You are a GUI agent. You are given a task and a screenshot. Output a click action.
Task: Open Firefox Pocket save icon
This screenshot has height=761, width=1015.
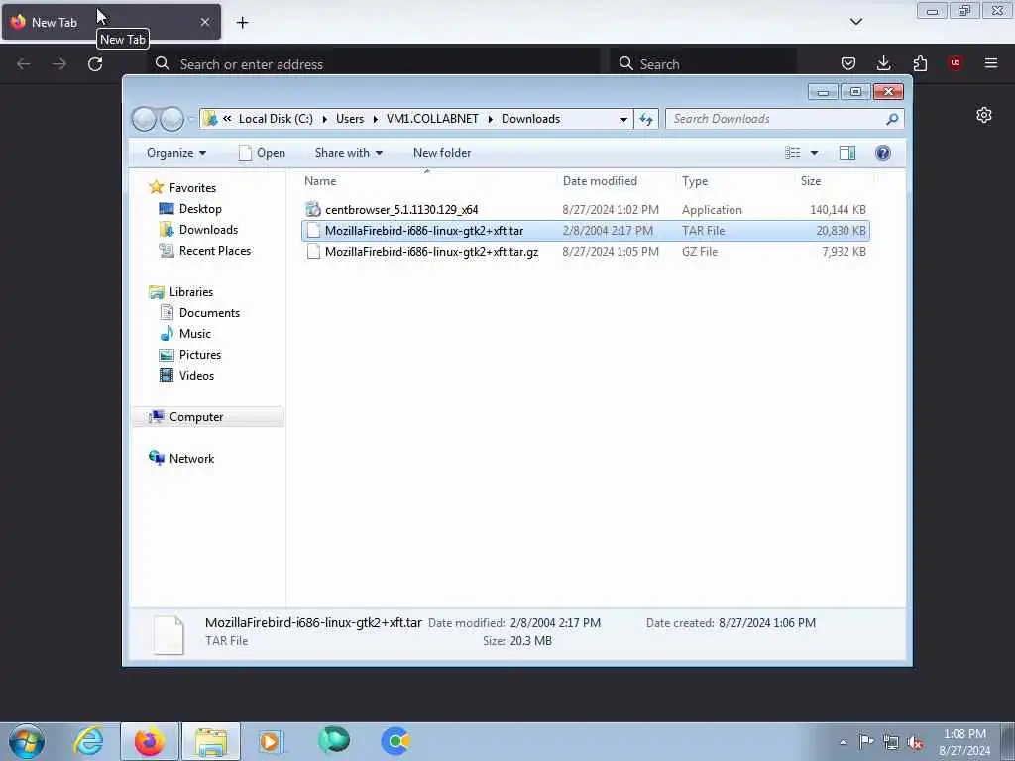point(848,63)
